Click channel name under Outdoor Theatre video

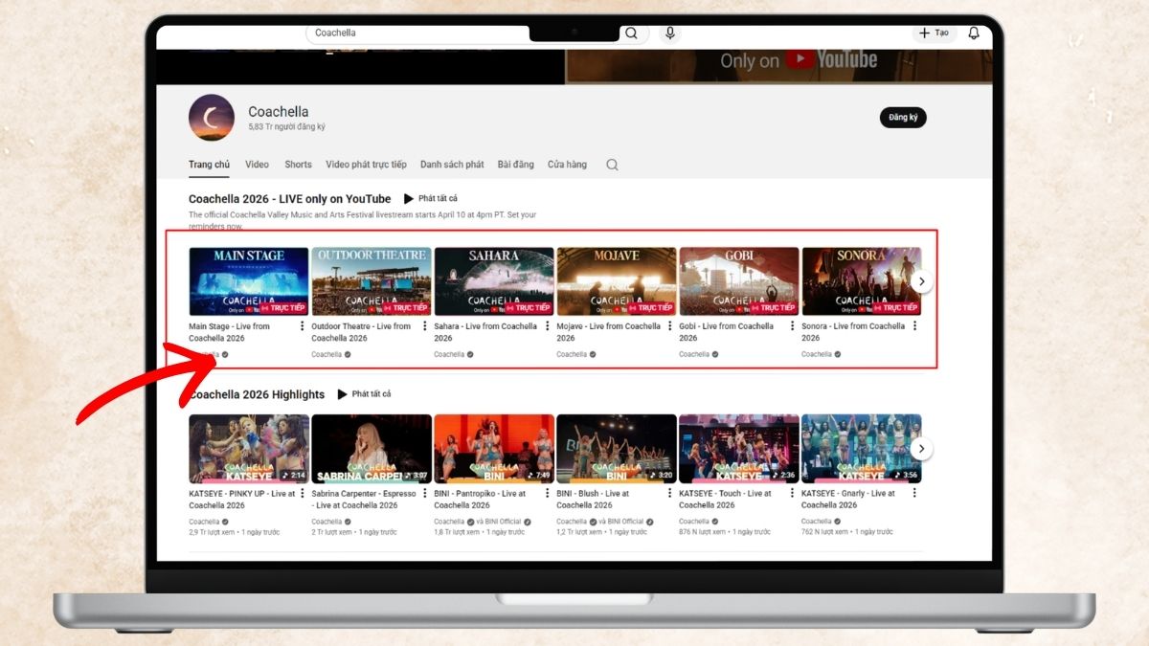click(x=327, y=355)
